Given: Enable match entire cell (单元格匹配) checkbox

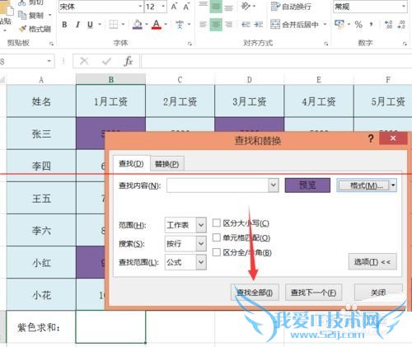Looking at the screenshot, I should 217,237.
